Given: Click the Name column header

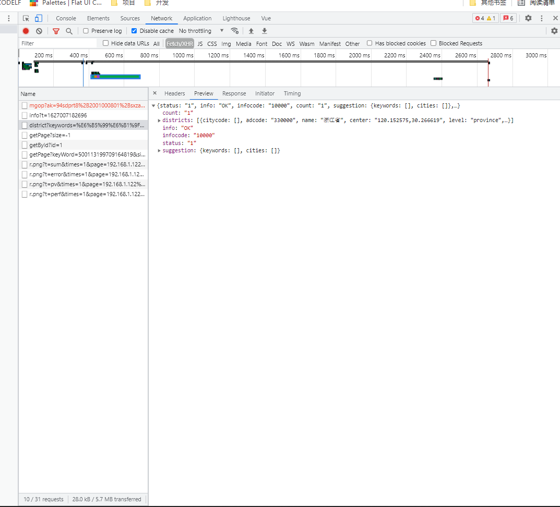Looking at the screenshot, I should (x=83, y=94).
